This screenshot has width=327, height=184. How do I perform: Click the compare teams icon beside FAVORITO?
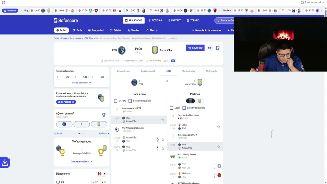(210, 48)
